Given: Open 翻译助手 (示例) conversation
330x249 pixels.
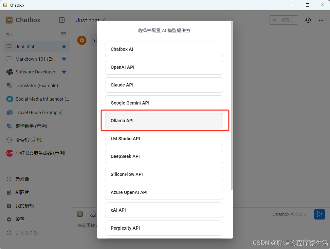Looking at the screenshot, I should [36, 126].
